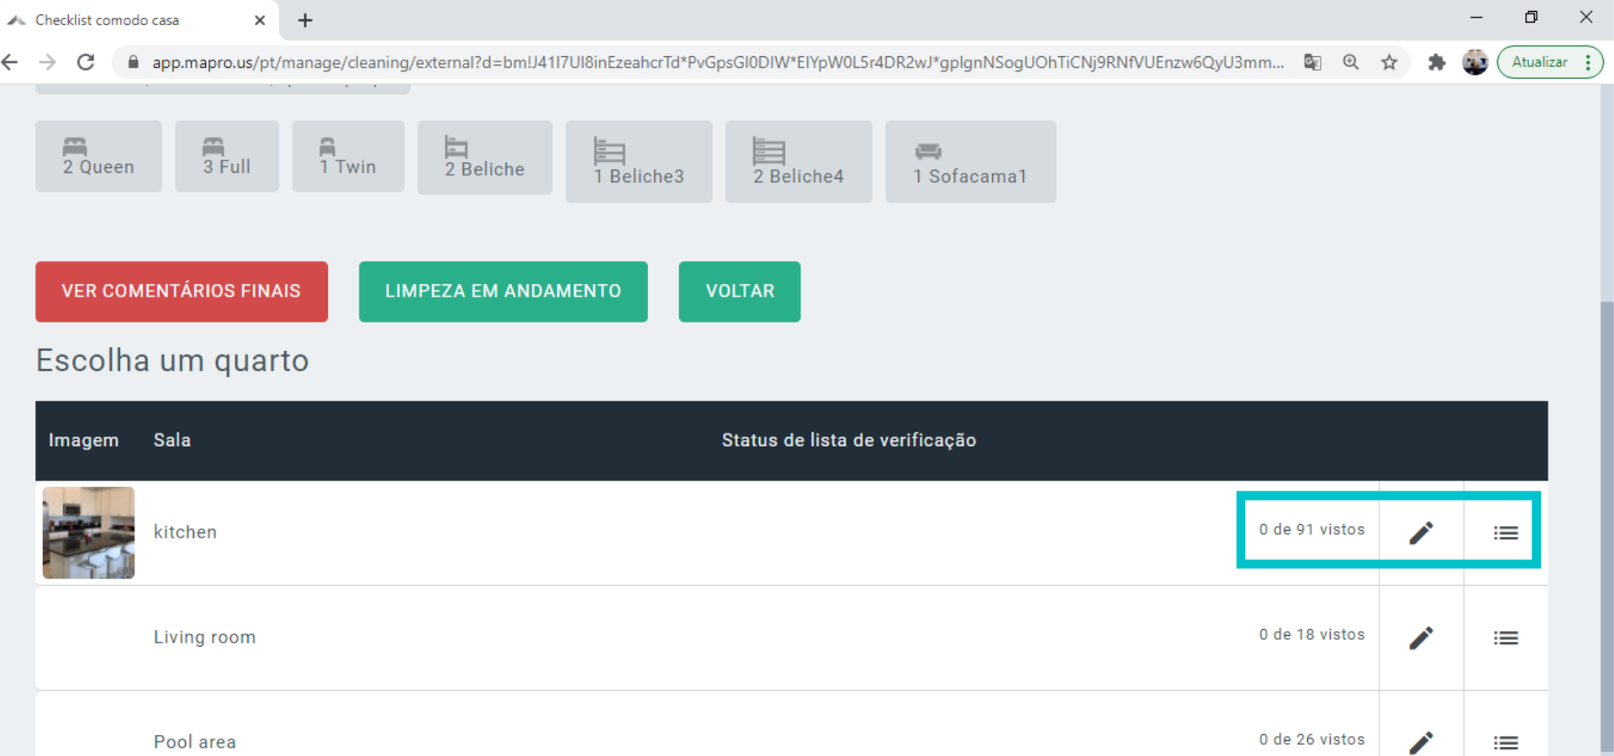
Task: Reload the page
Action: point(86,62)
